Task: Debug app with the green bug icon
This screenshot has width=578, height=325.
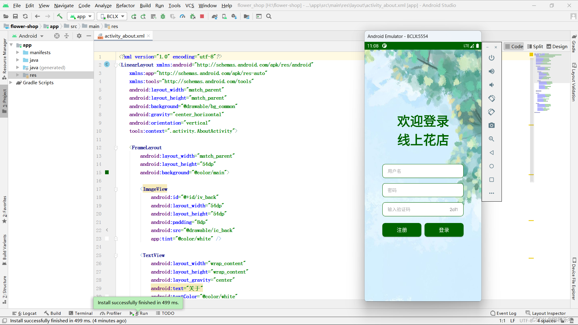Action: click(163, 16)
